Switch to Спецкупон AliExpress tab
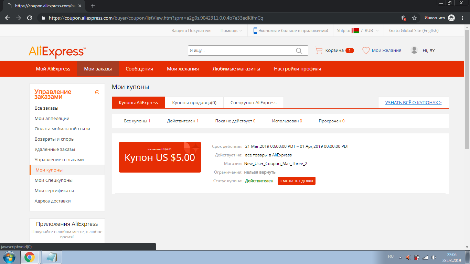Screen dimensions: 470x264 254,102
